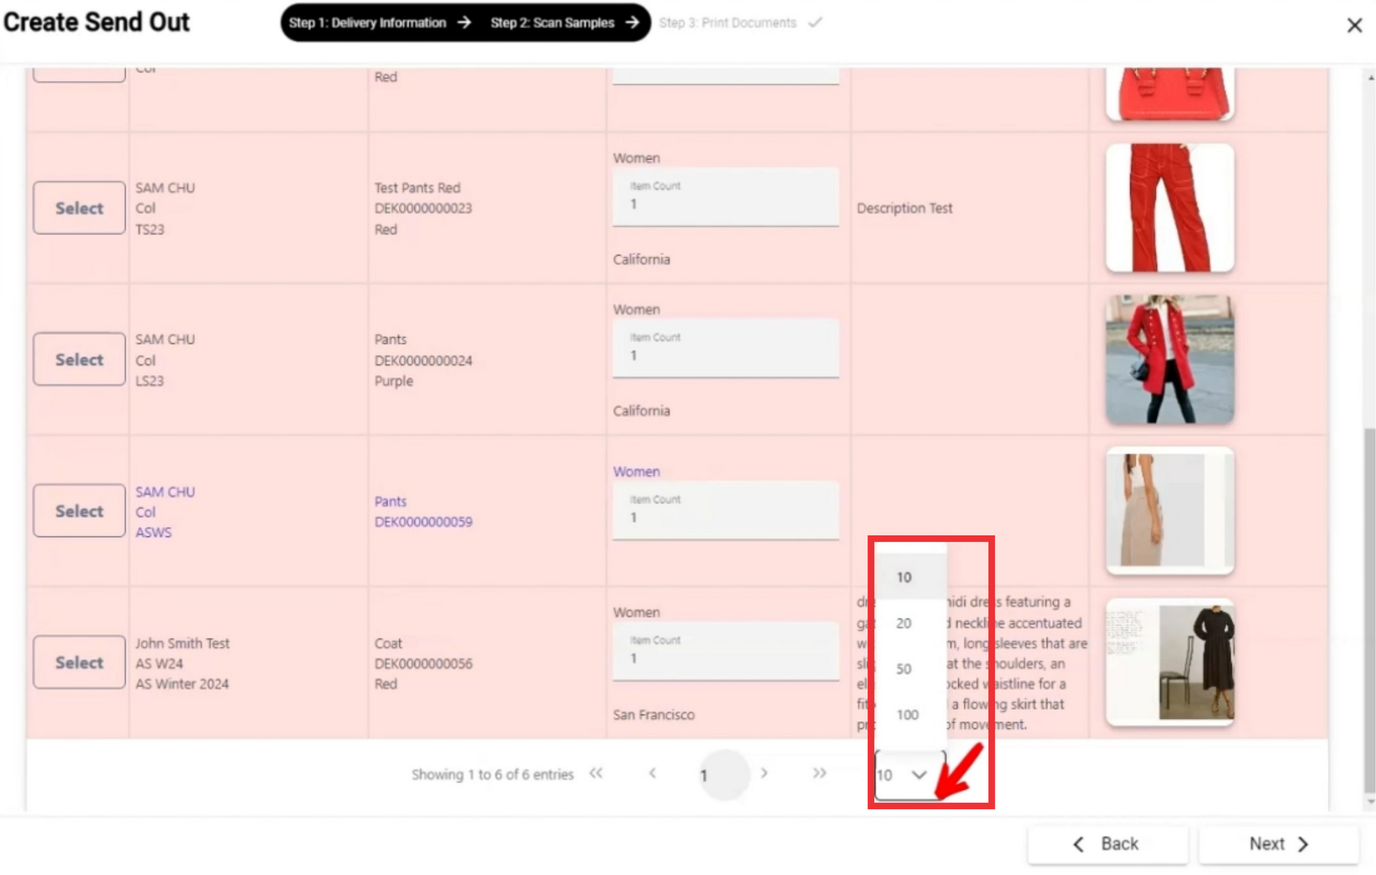This screenshot has height=875, width=1376.
Task: Open the black dress thumbnail image
Action: (1170, 662)
